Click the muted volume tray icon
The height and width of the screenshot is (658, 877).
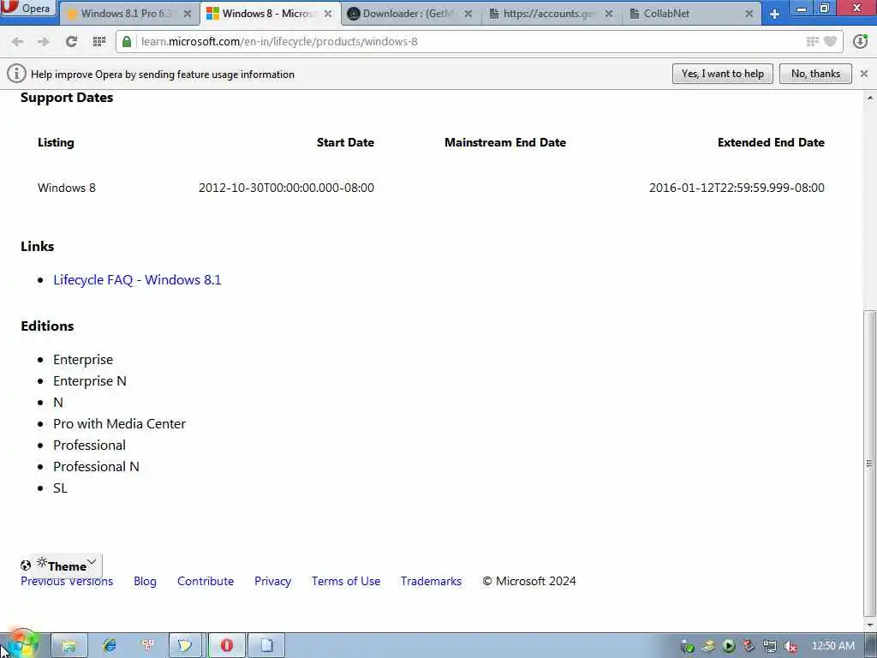[x=790, y=646]
